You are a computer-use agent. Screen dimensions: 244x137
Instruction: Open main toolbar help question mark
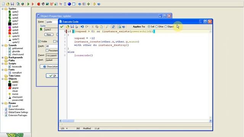tap(99, 4)
